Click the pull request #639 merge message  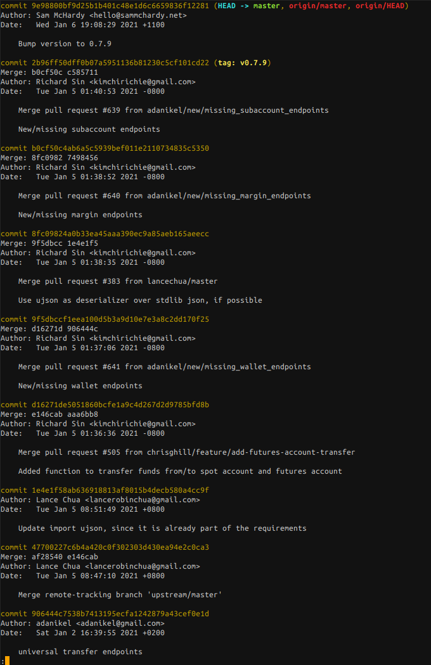pyautogui.click(x=173, y=110)
